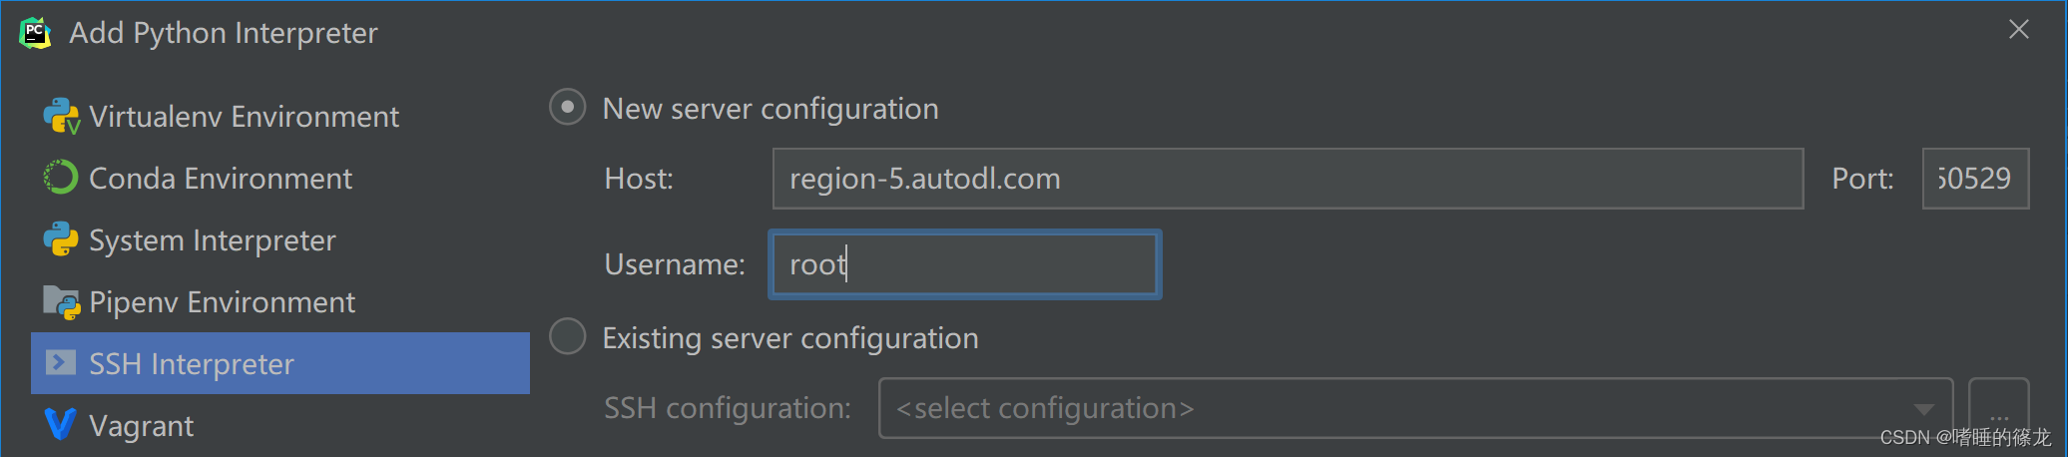Click the Vagrant V logo icon
The width and height of the screenshot is (2068, 457).
(61, 425)
